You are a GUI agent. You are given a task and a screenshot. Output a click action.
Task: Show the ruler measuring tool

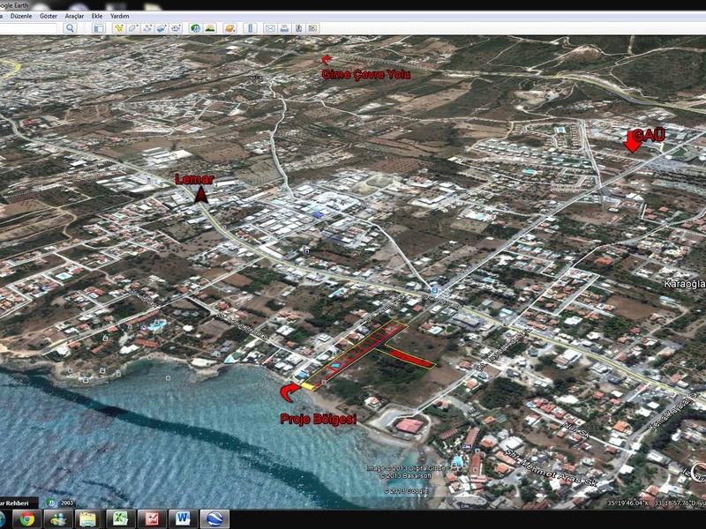click(250, 28)
